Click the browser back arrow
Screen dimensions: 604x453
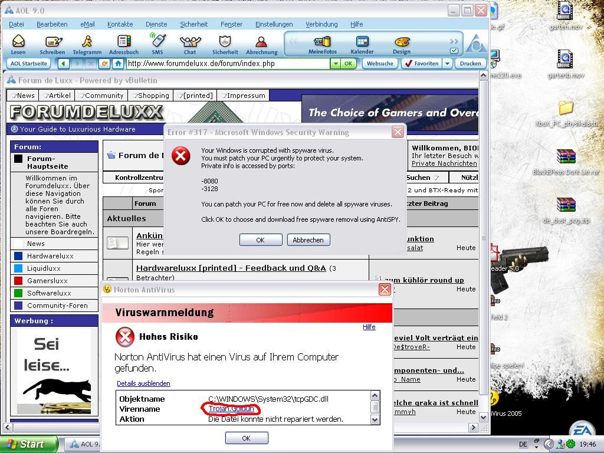[x=64, y=64]
